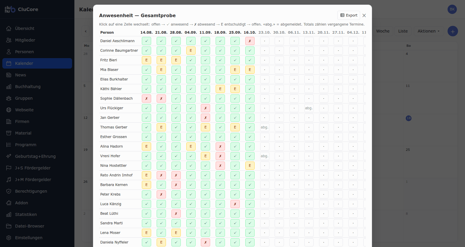Select calendar day 18 highlighted
The width and height of the screenshot is (465, 247).
click(409, 118)
